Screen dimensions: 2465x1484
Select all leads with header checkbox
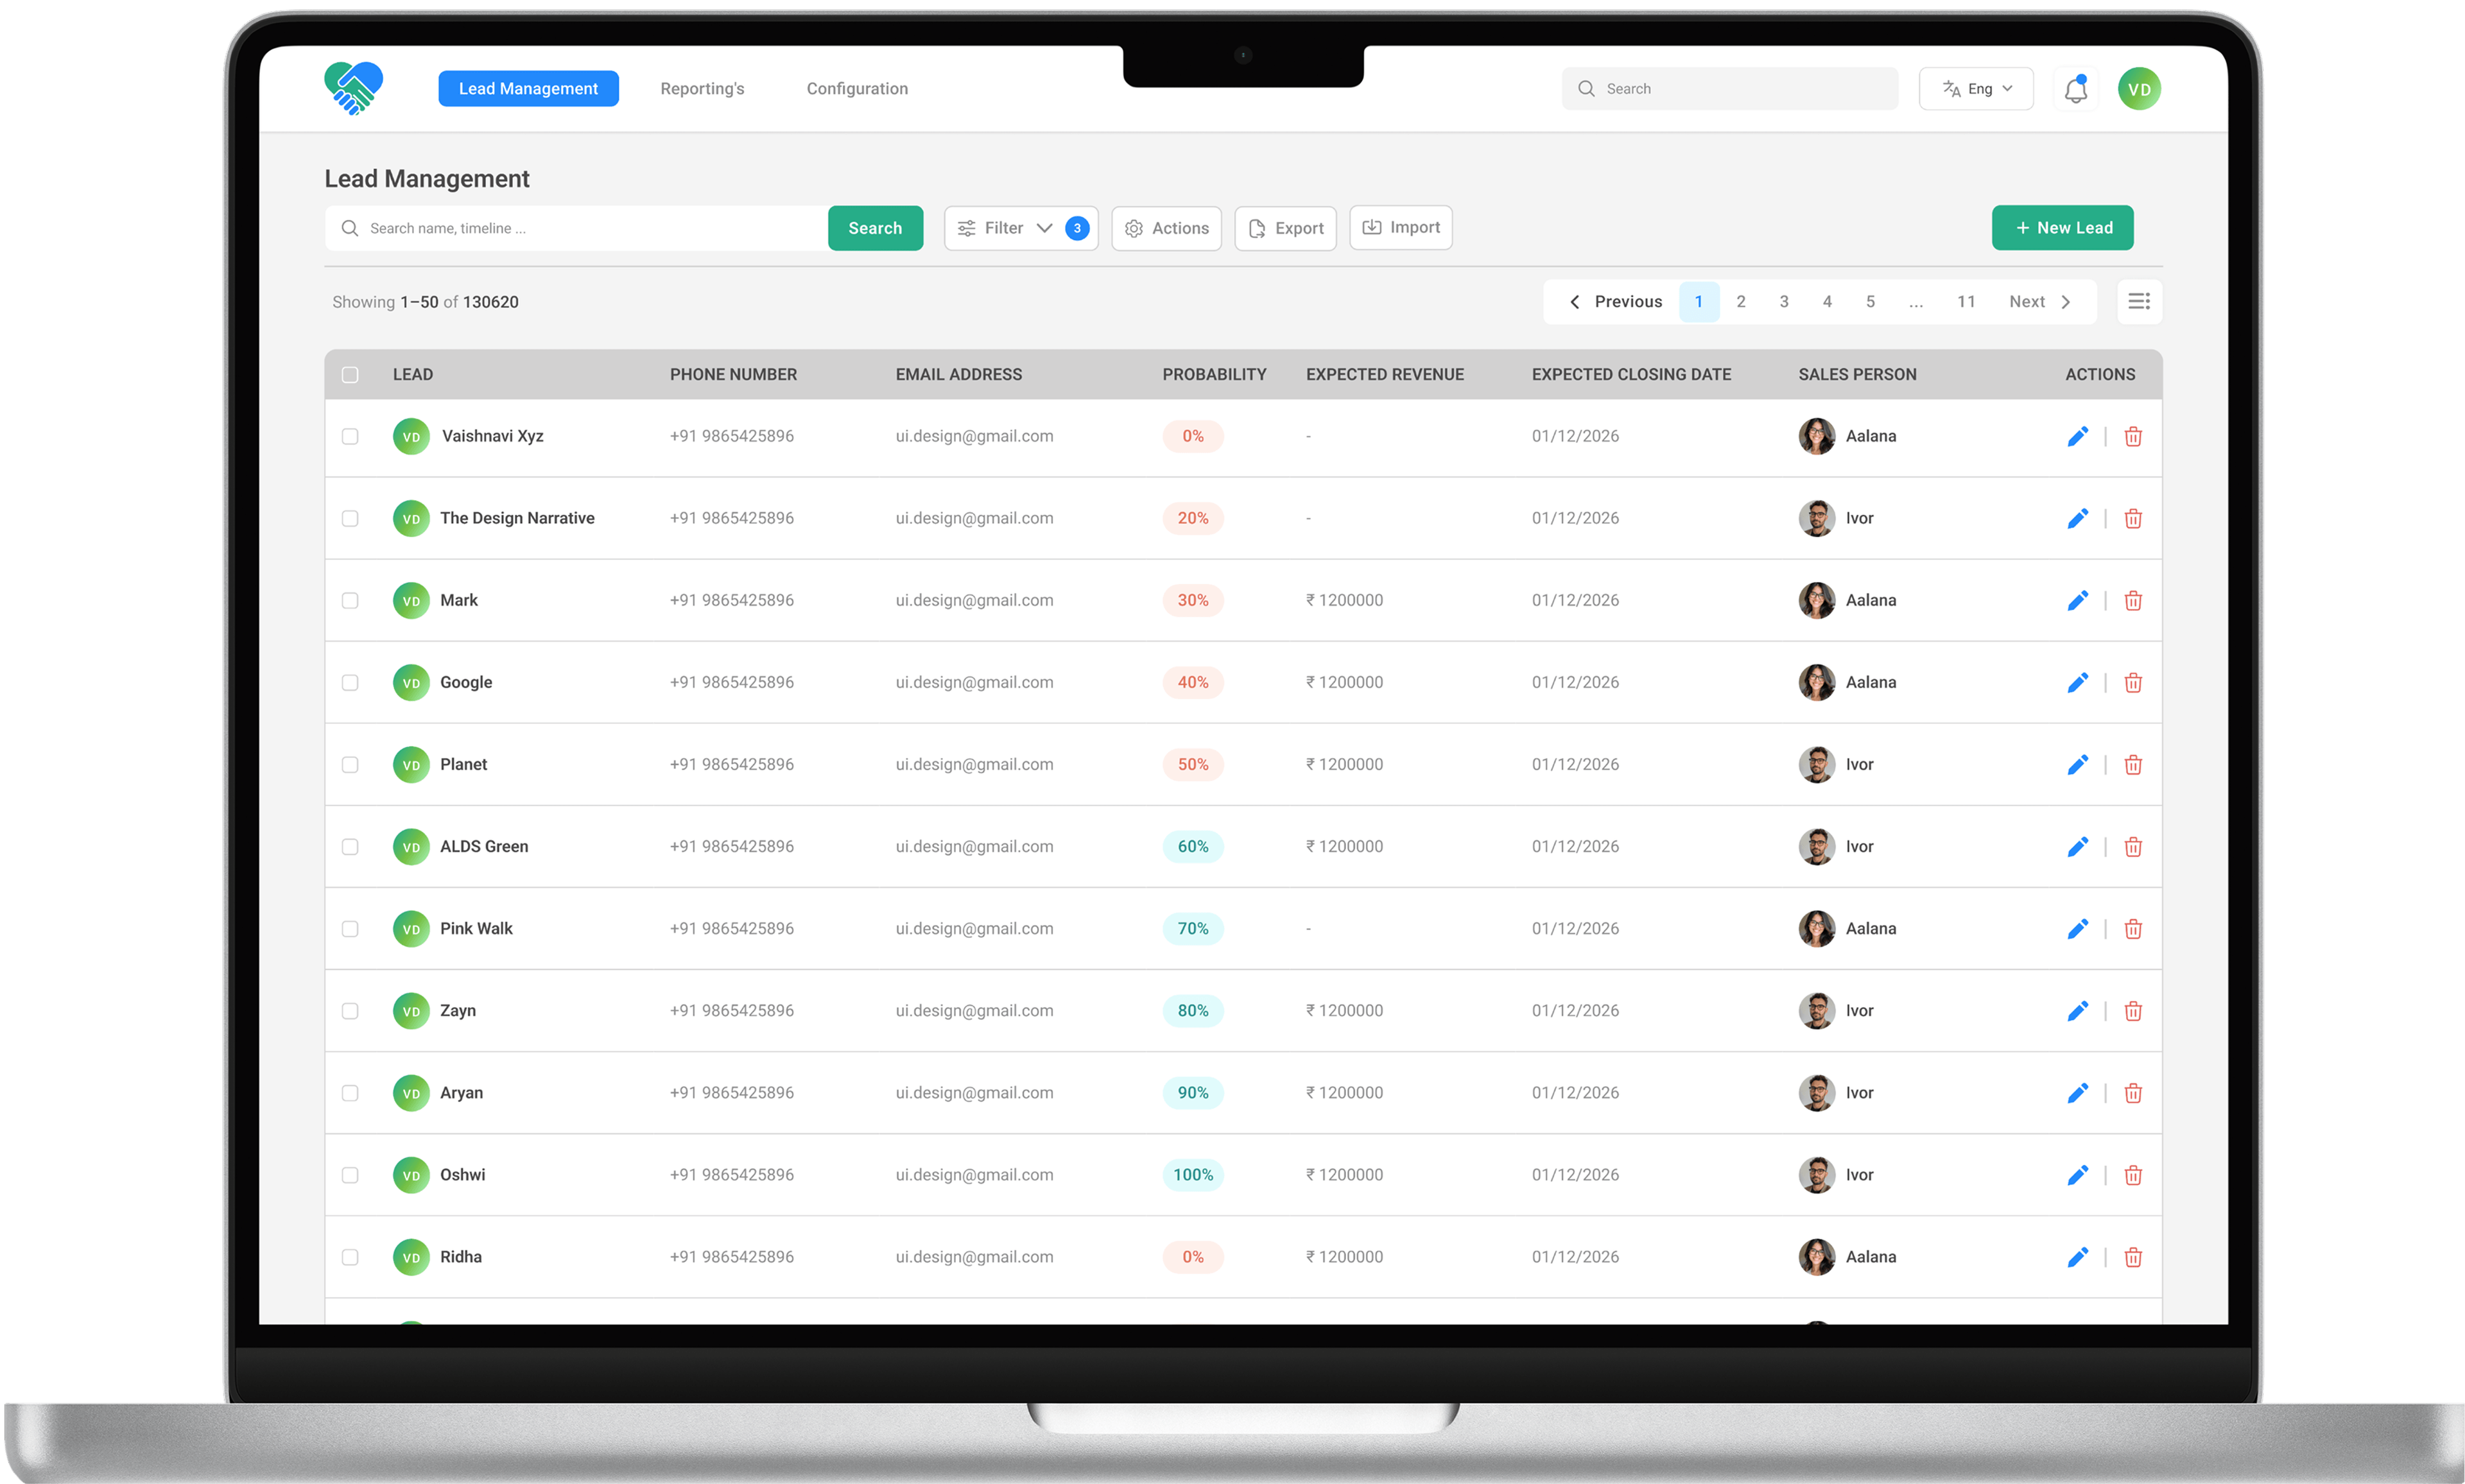click(350, 374)
